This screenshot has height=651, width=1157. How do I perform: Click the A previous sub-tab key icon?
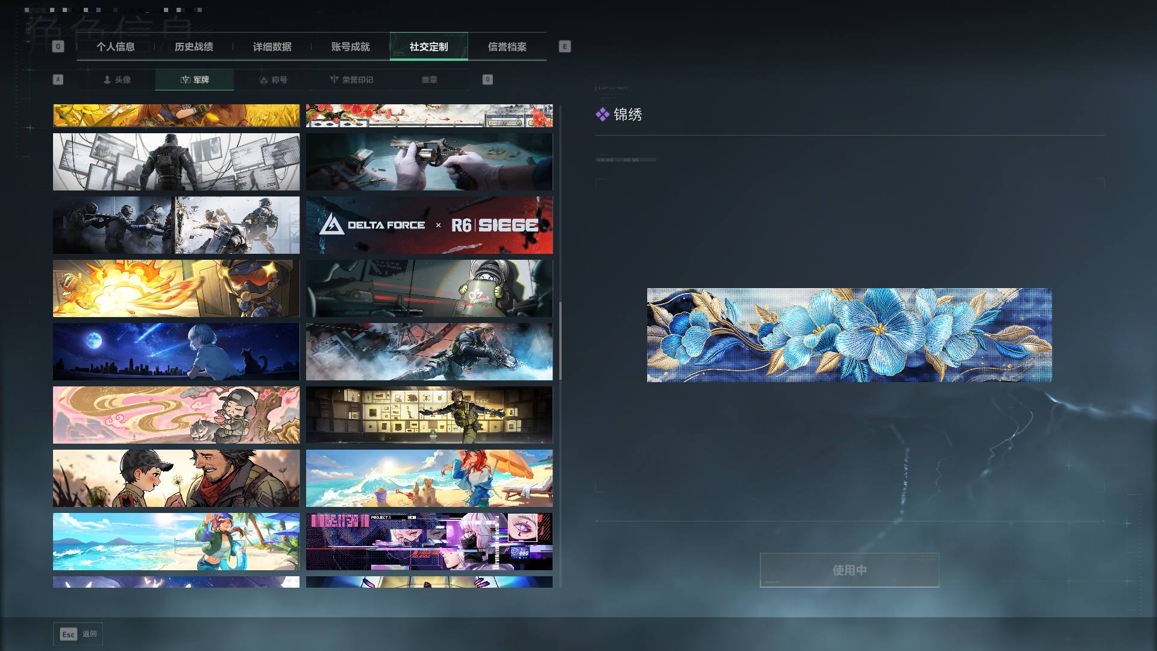pyautogui.click(x=58, y=80)
